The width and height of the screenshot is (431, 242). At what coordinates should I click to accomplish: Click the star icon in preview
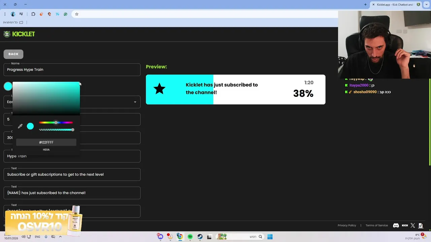pos(159,89)
